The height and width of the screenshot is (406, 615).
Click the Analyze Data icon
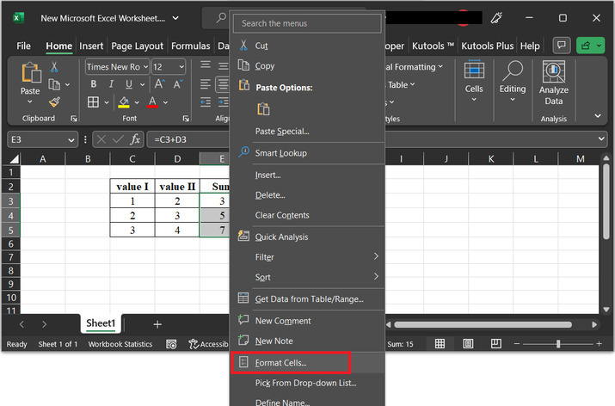pyautogui.click(x=553, y=71)
